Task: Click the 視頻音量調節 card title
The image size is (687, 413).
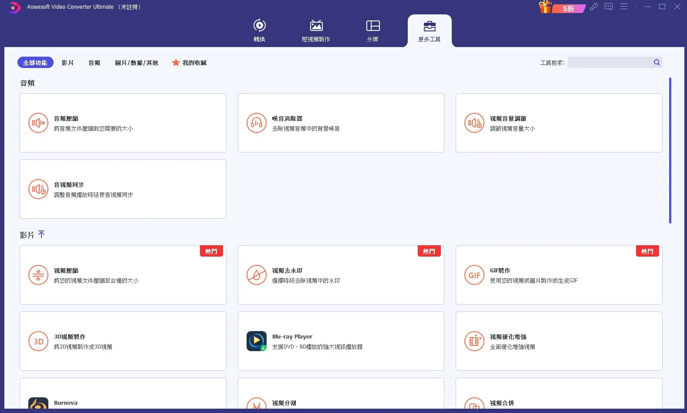Action: (x=508, y=118)
